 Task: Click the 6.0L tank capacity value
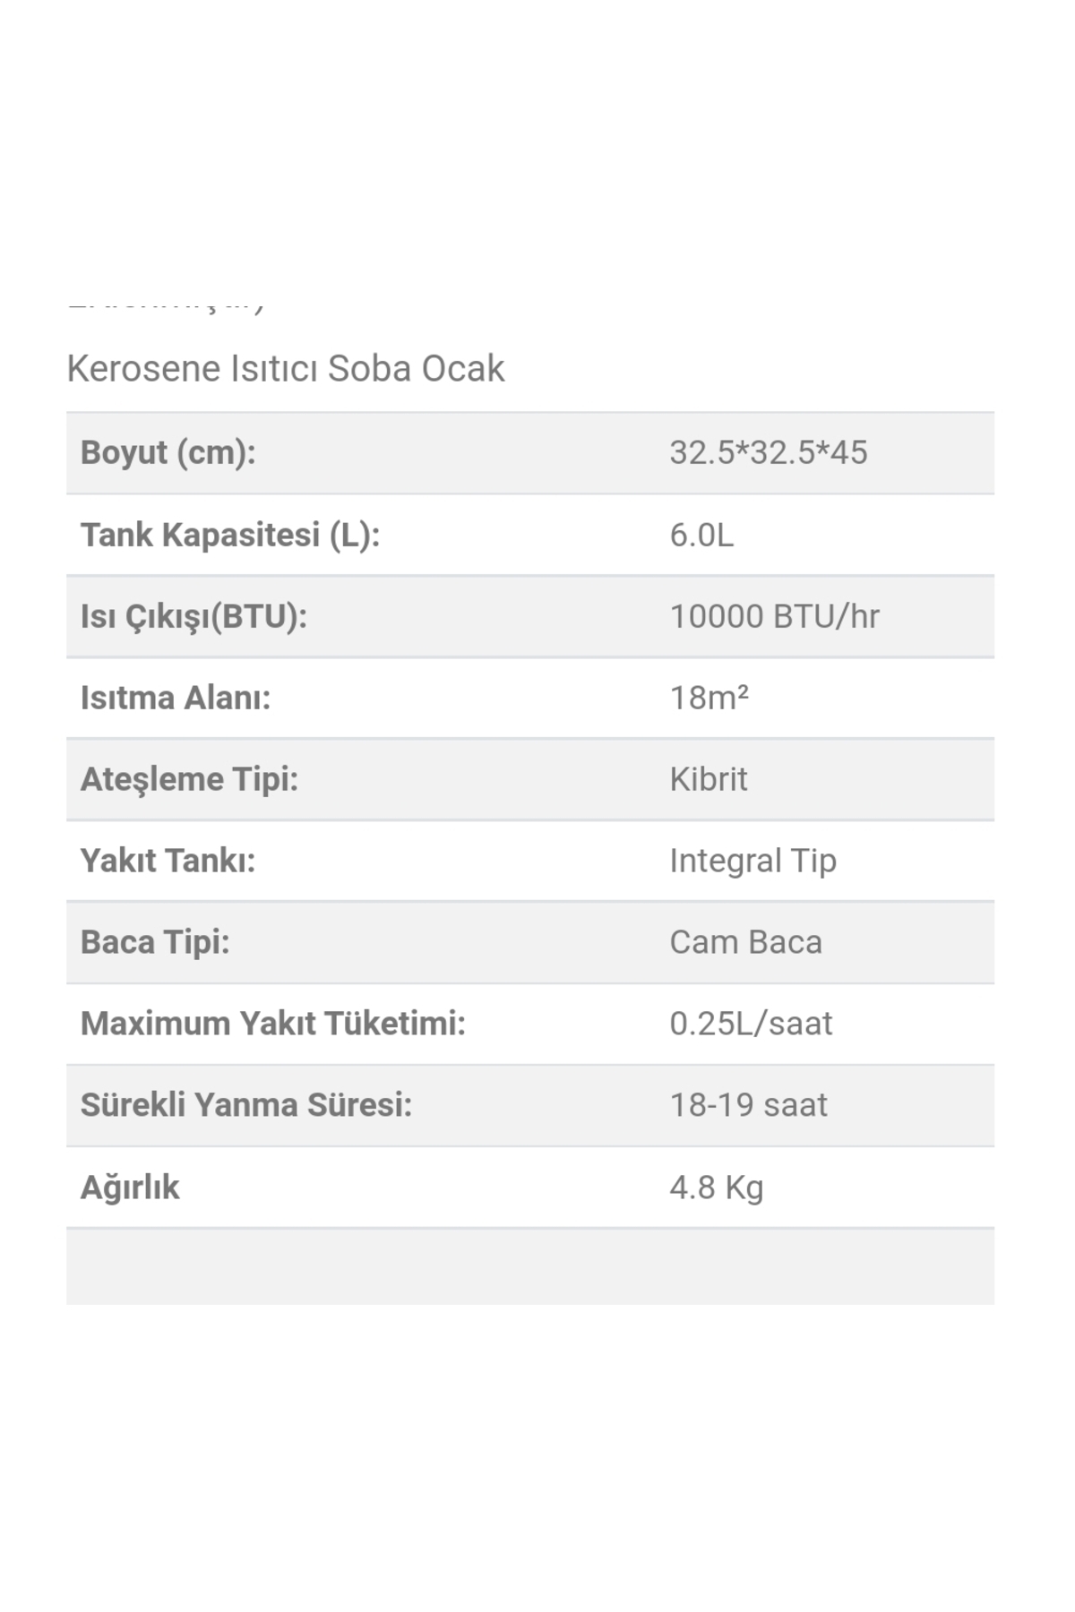click(701, 535)
